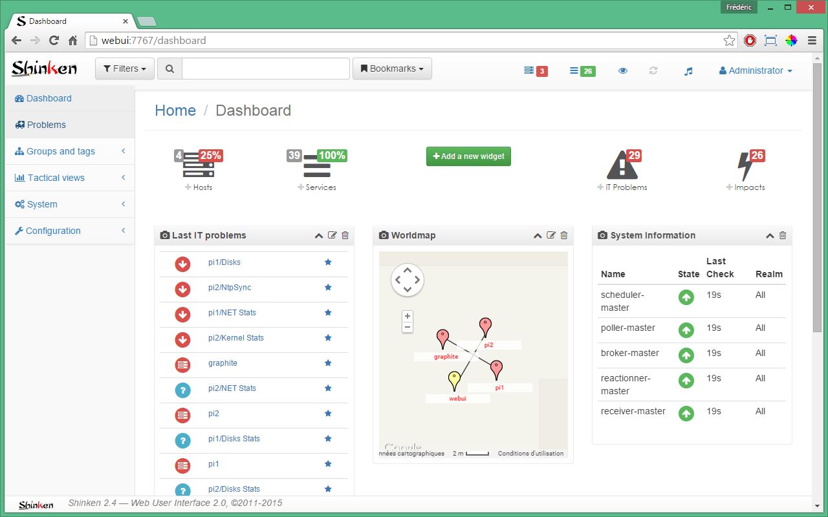Toggle the sound alert music note icon

click(688, 71)
